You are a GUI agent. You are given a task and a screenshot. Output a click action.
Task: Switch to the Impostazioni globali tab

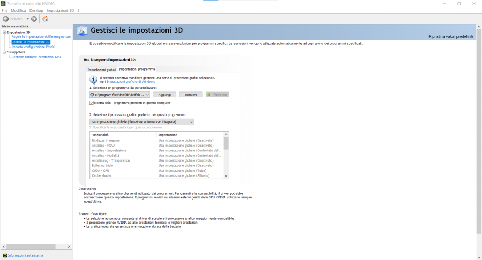pyautogui.click(x=101, y=70)
